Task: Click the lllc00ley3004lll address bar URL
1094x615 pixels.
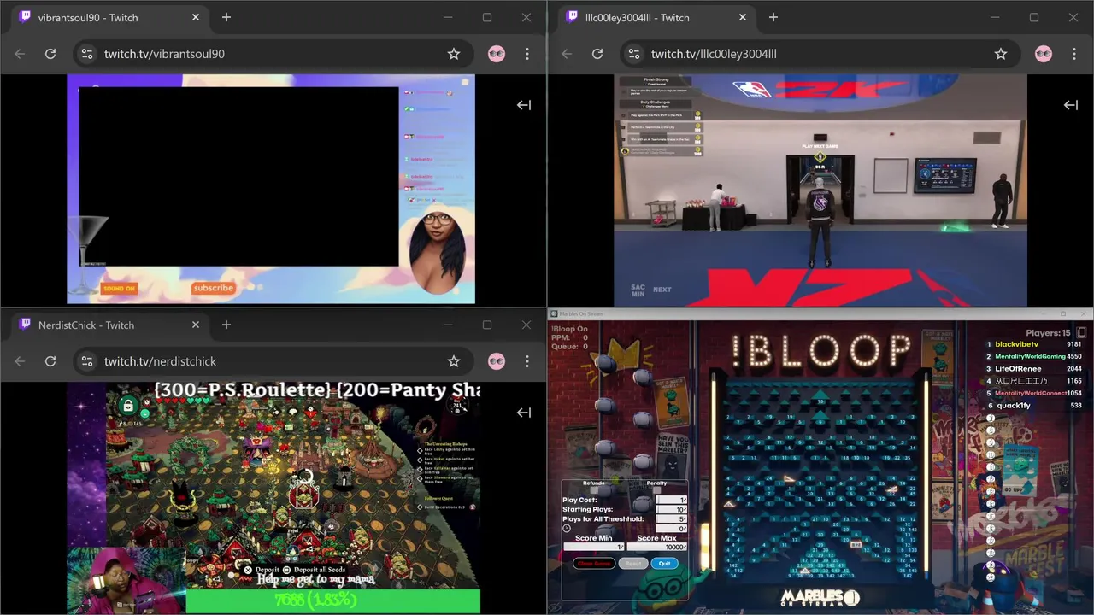Action: (714, 54)
